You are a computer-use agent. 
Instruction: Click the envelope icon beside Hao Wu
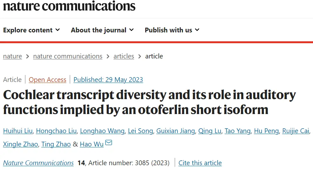tap(108, 143)
